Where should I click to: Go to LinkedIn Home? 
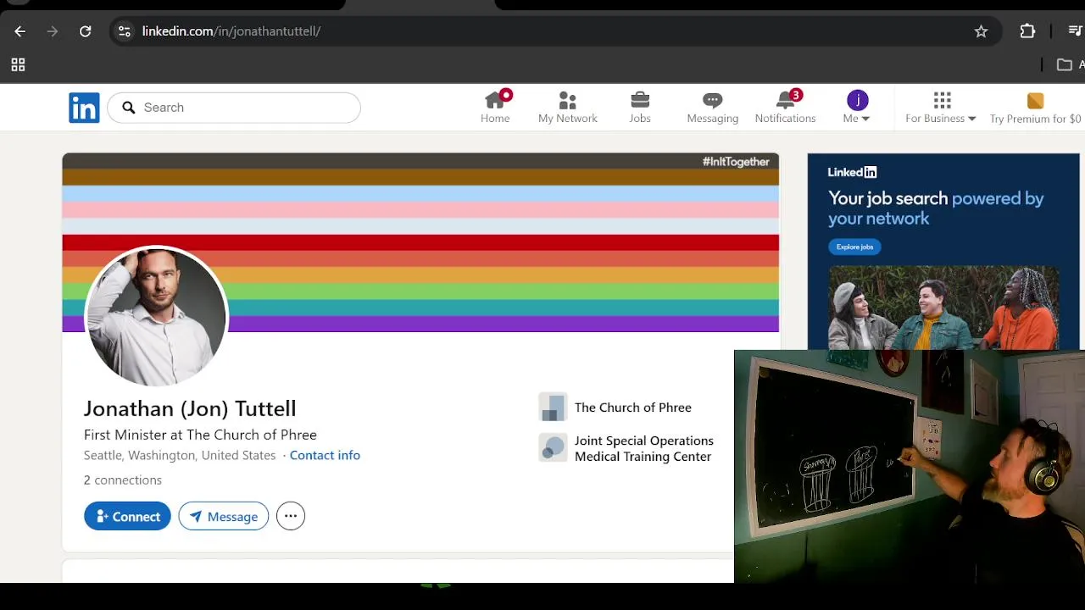point(495,108)
